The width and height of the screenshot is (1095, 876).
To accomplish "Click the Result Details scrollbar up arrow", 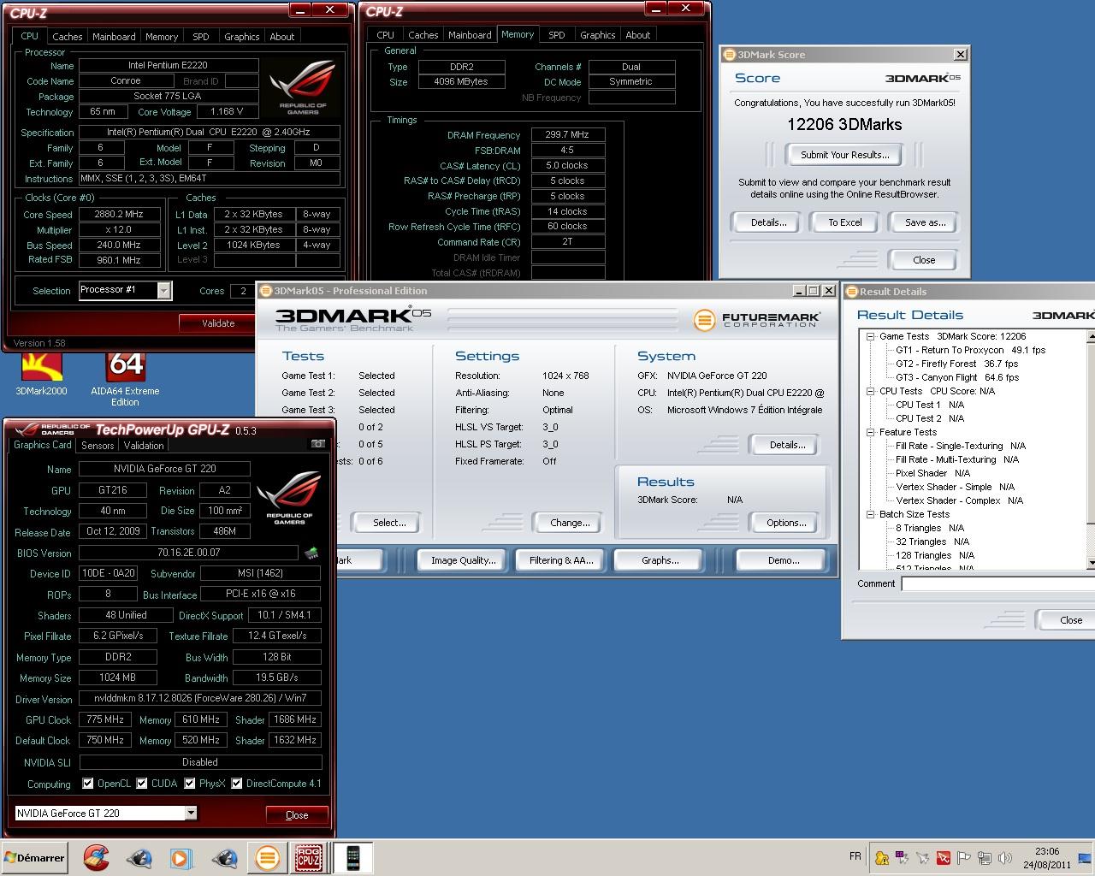I will (x=1091, y=336).
